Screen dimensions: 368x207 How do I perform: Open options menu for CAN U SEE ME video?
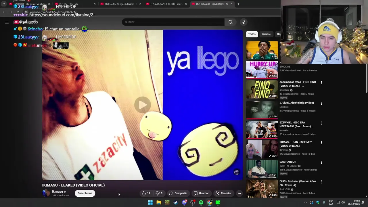pyautogui.click(x=321, y=143)
